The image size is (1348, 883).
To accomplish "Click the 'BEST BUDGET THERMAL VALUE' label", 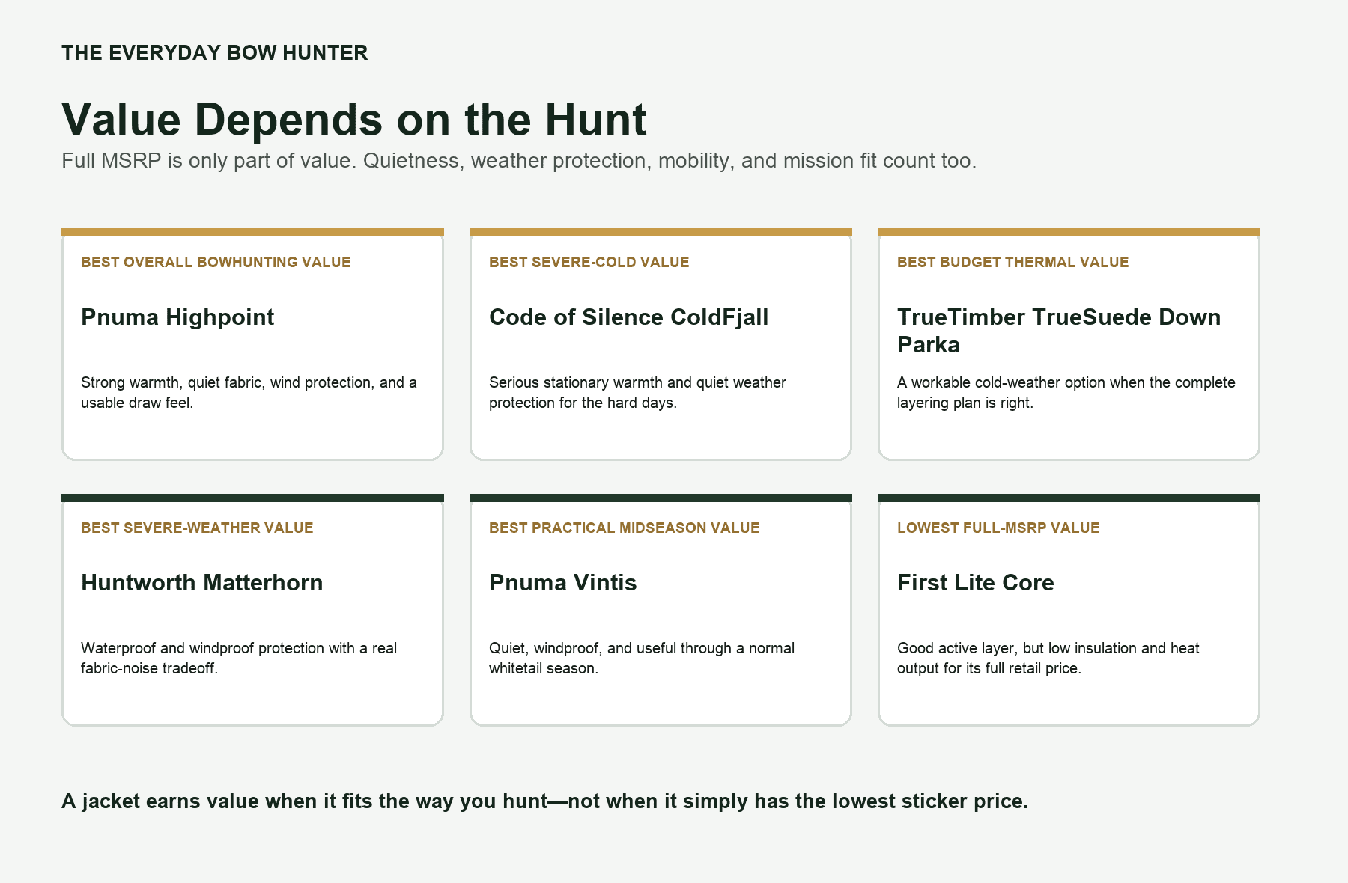I will click(x=1013, y=262).
